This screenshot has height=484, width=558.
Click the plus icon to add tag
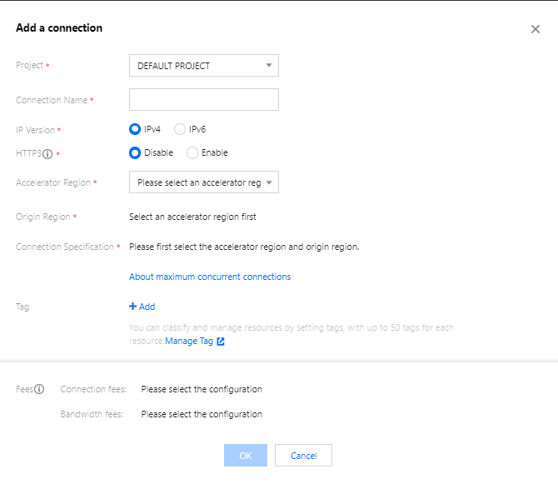(132, 307)
